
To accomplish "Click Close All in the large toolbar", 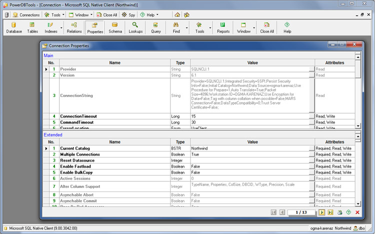I will coord(267,27).
